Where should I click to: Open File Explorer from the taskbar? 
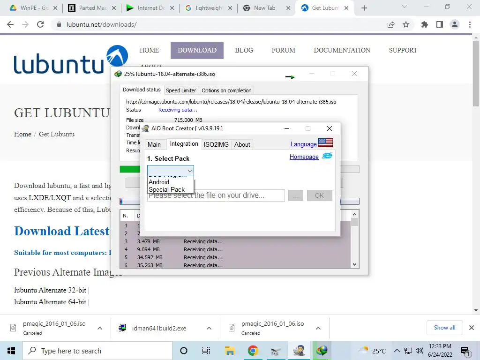pos(230,351)
